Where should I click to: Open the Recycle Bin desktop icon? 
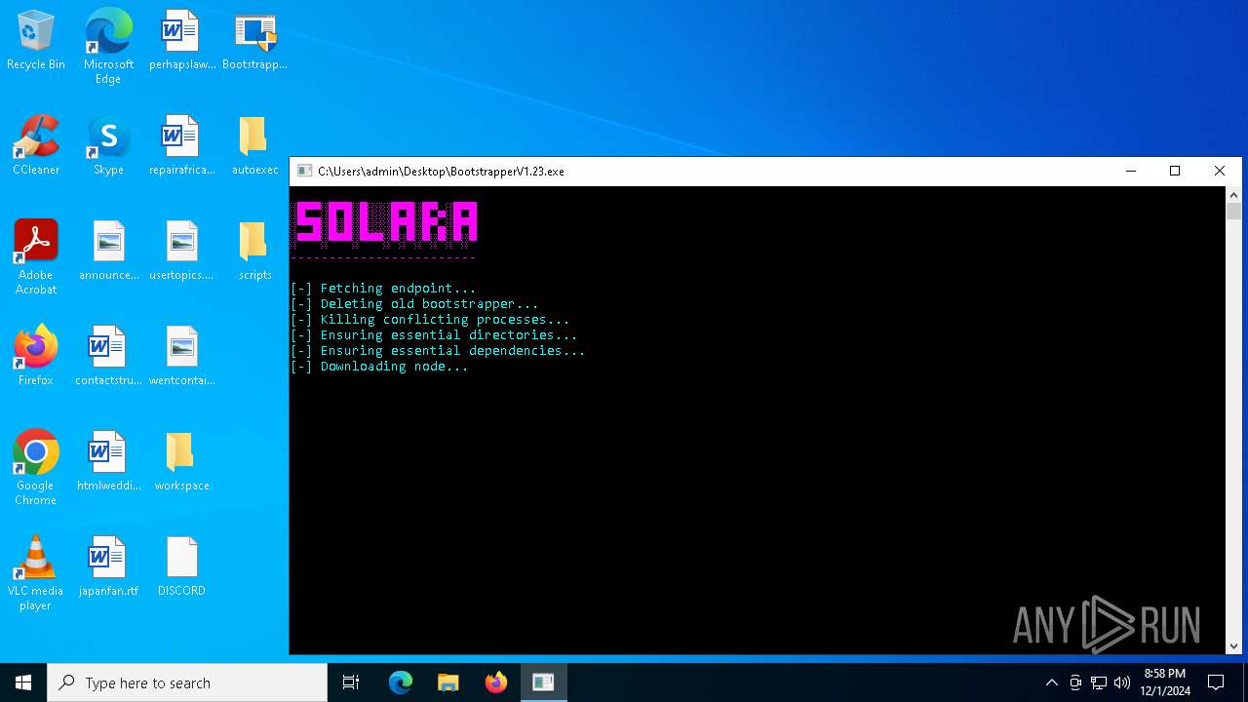tap(36, 41)
